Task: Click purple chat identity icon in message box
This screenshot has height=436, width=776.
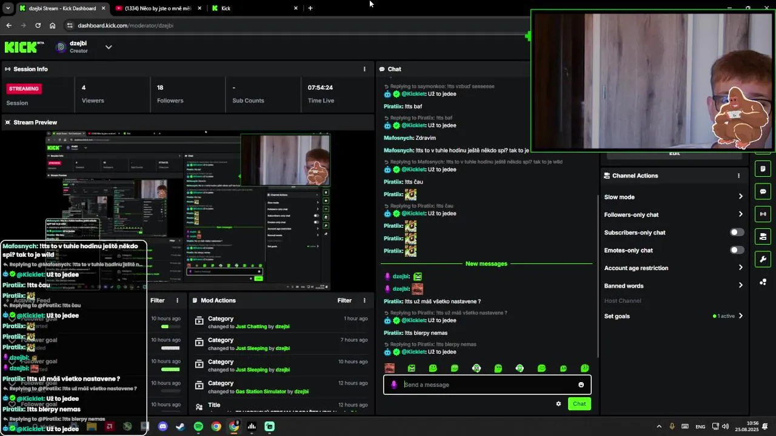Action: [394, 385]
